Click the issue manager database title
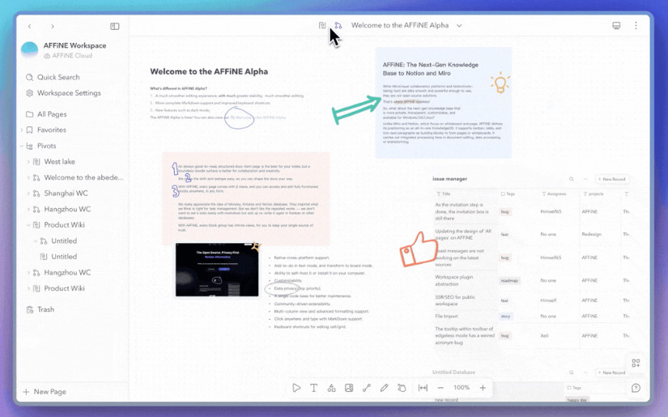 coord(450,179)
